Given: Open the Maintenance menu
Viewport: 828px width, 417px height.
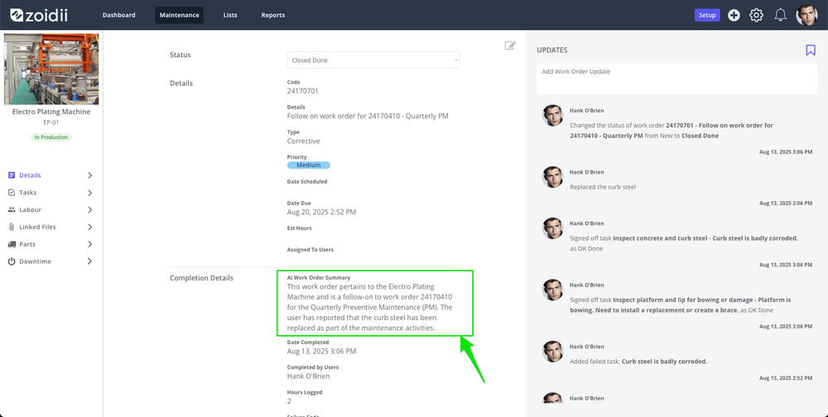Looking at the screenshot, I should (179, 16).
